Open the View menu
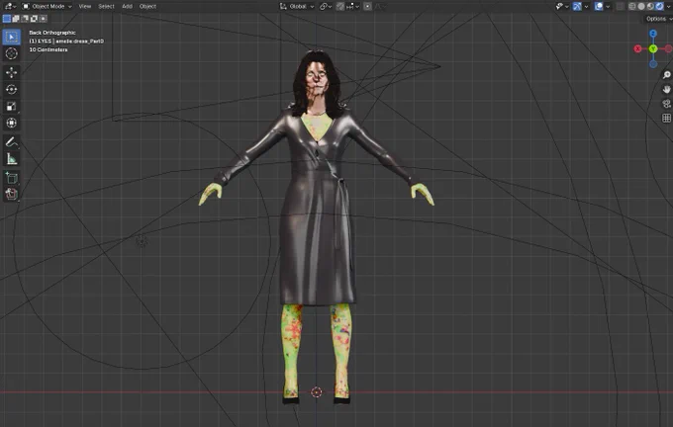 pos(84,6)
